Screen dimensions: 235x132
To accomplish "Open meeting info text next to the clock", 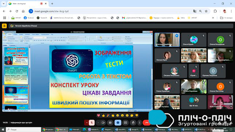I will [x=21, y=122].
